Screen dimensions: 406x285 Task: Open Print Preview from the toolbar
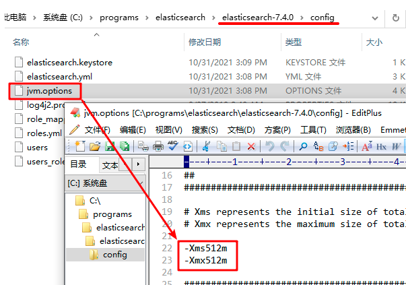[143, 147]
